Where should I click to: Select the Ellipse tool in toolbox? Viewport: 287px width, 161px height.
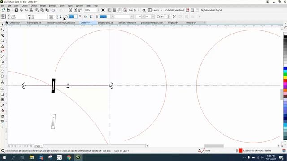click(x=3, y=72)
